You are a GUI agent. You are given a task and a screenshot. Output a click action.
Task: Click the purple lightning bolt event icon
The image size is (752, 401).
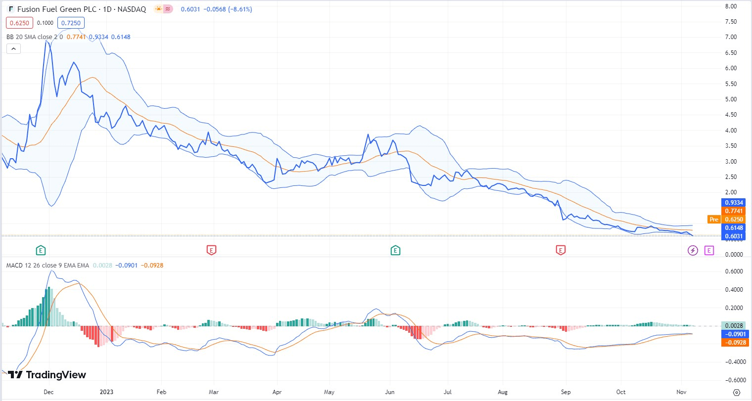693,251
